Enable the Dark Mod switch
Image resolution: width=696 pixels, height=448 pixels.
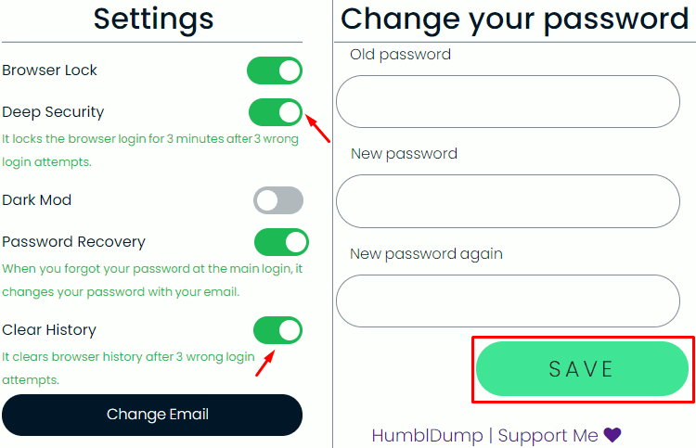click(x=278, y=200)
